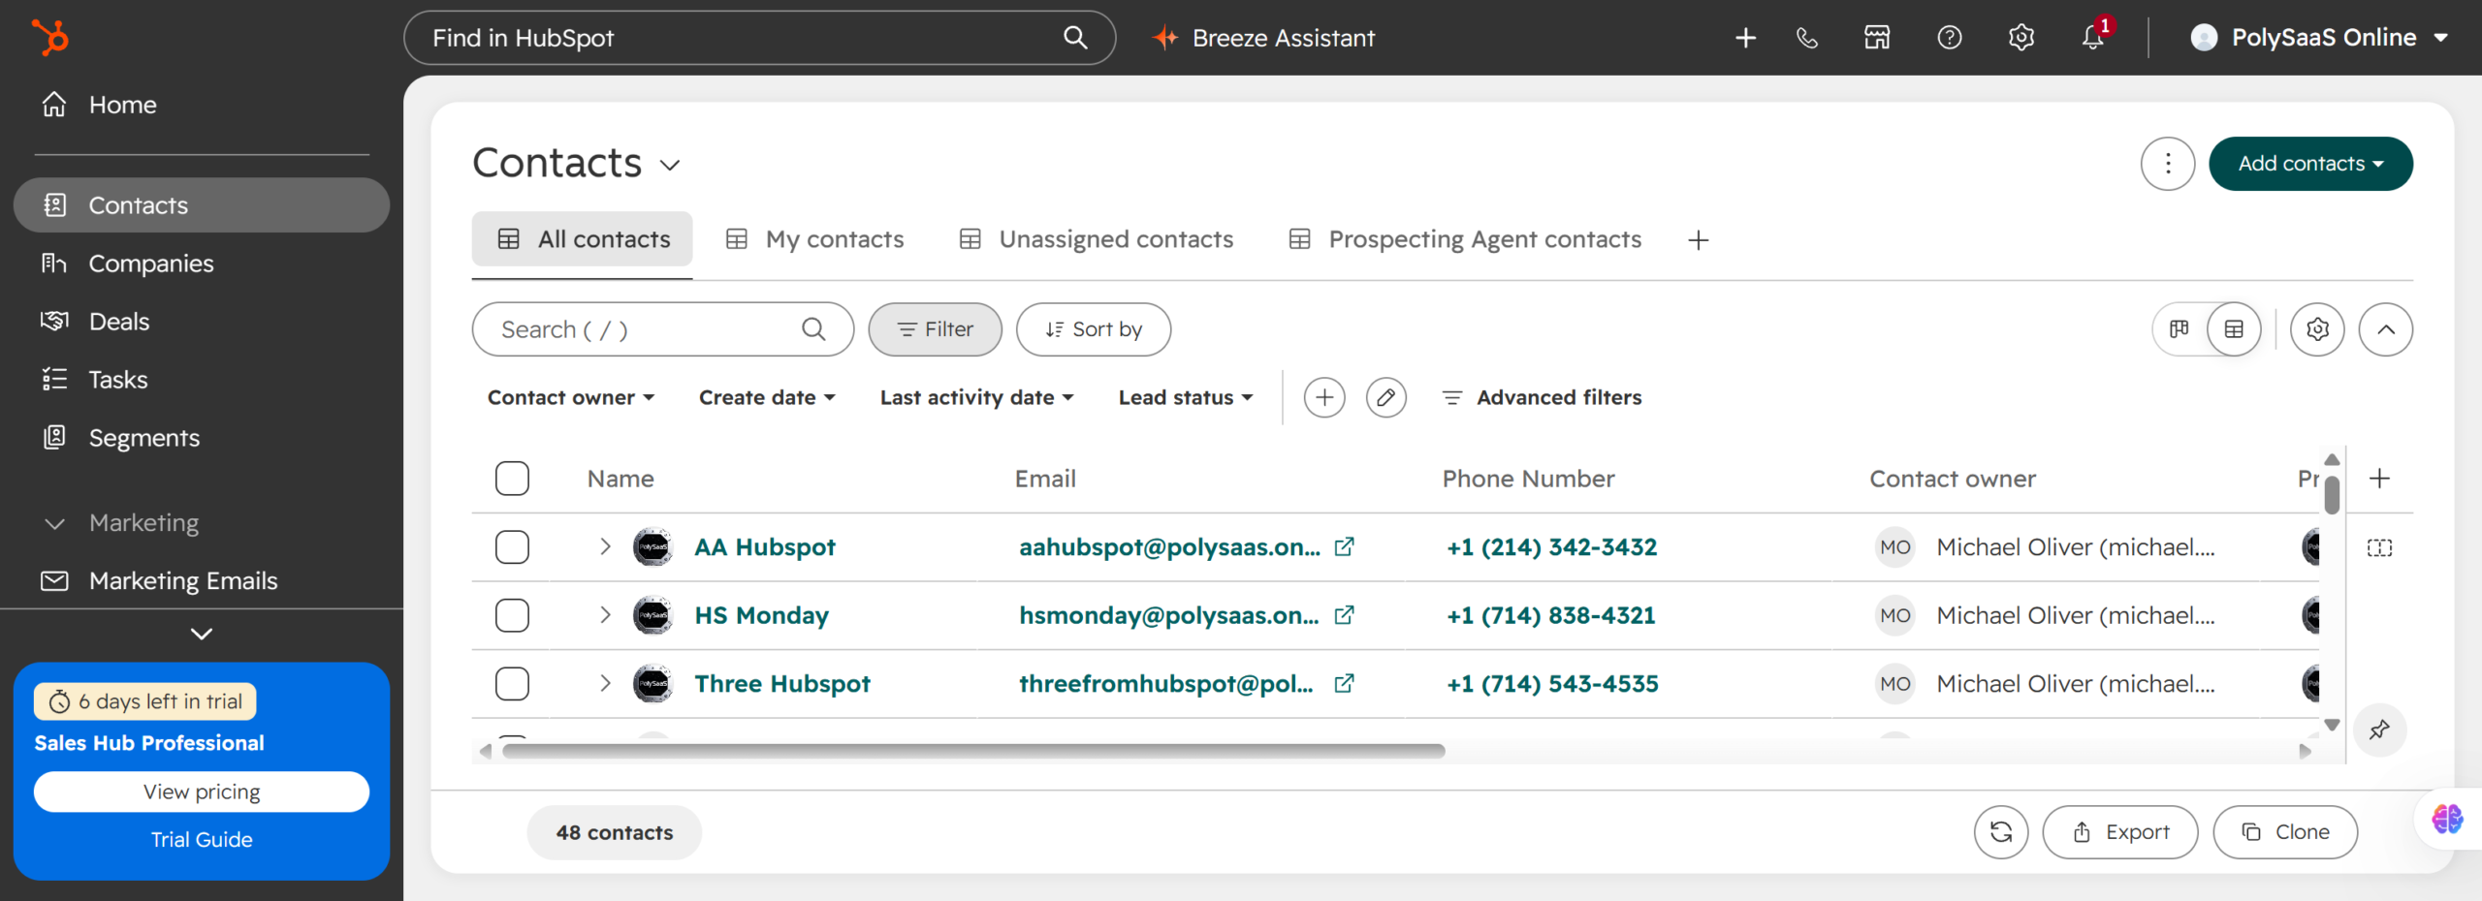Collapse the filters with the up chevron button
This screenshot has width=2482, height=901.
coord(2385,329)
